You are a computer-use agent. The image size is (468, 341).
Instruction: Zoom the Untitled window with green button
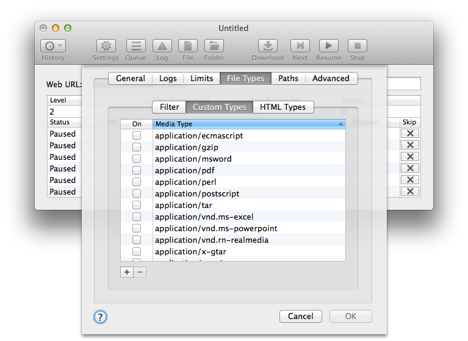[x=68, y=28]
